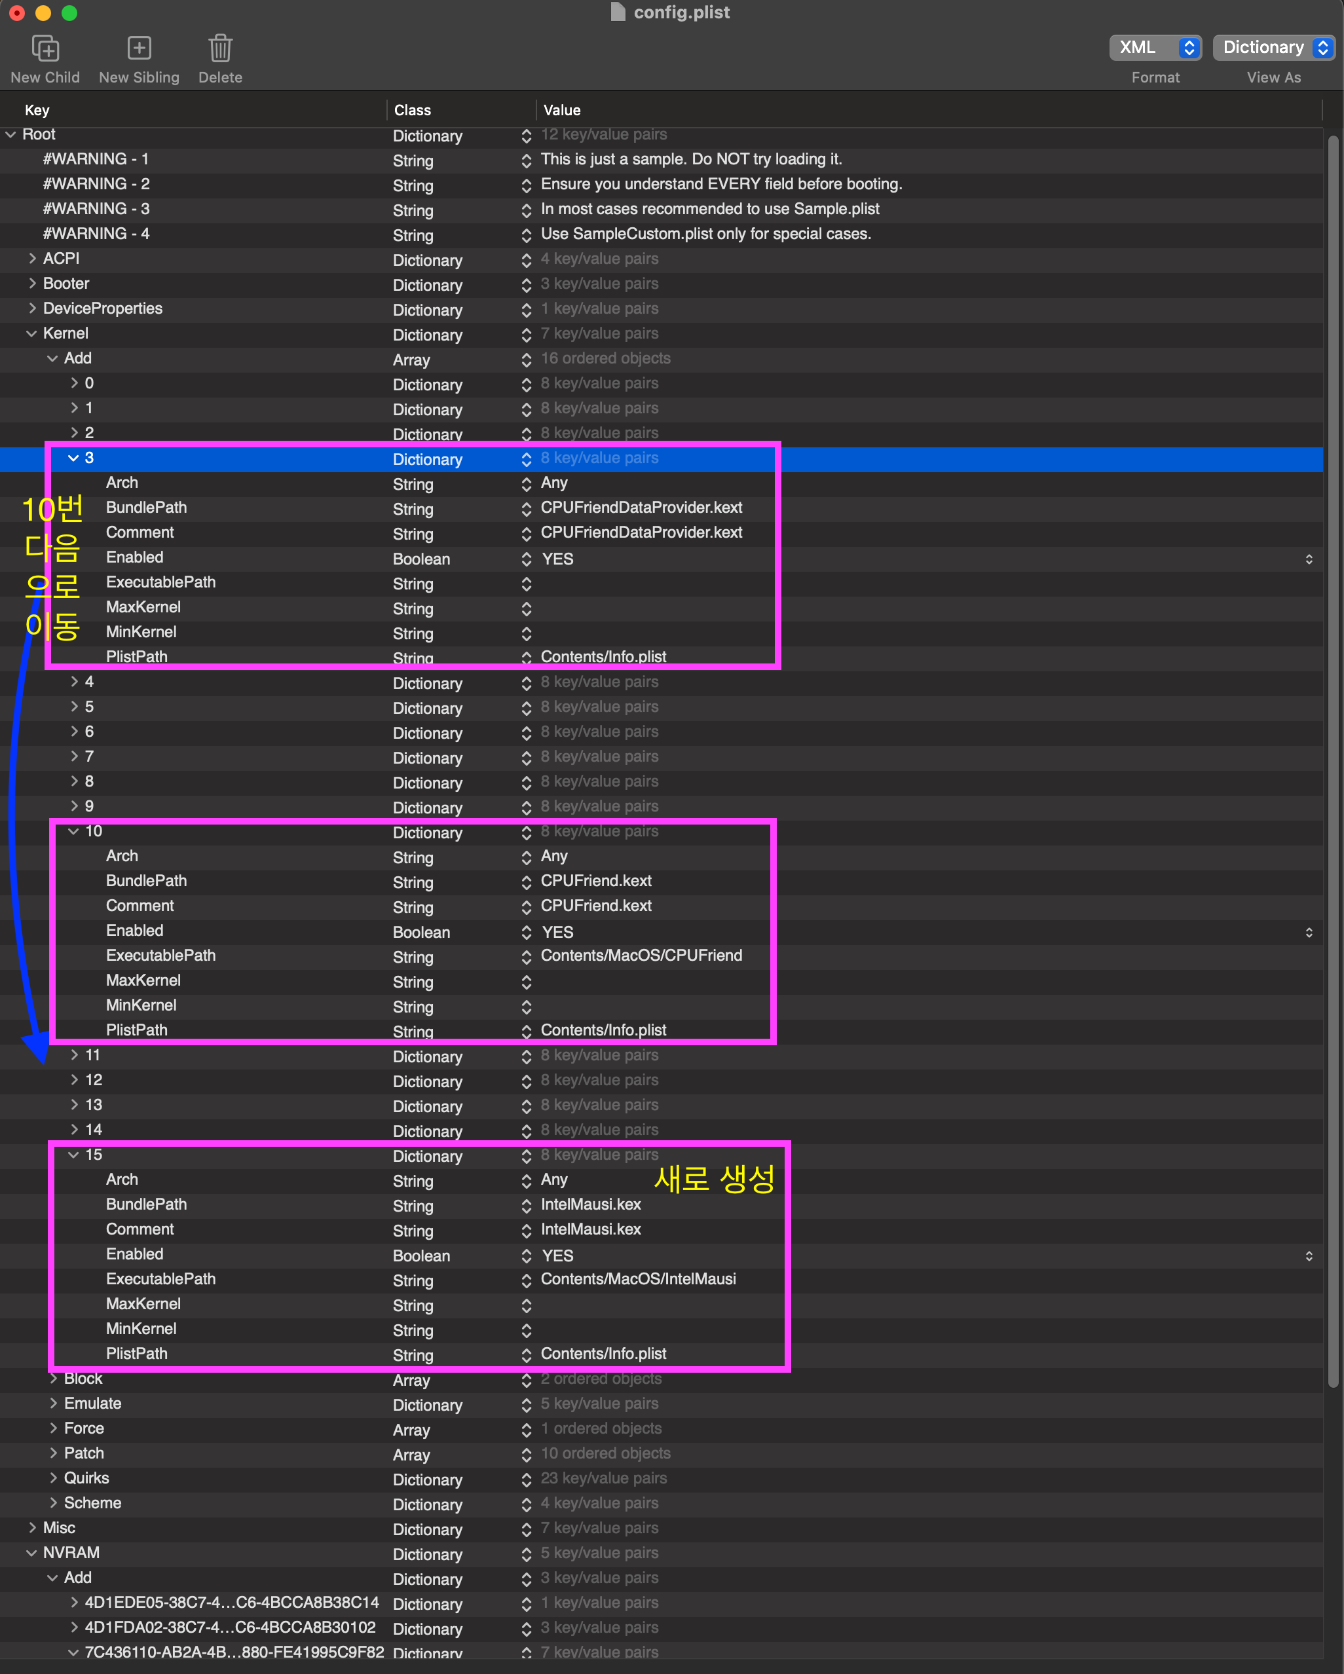Toggle Enabled value stepper for IntelMausi item
The height and width of the screenshot is (1674, 1344).
tap(1309, 1255)
